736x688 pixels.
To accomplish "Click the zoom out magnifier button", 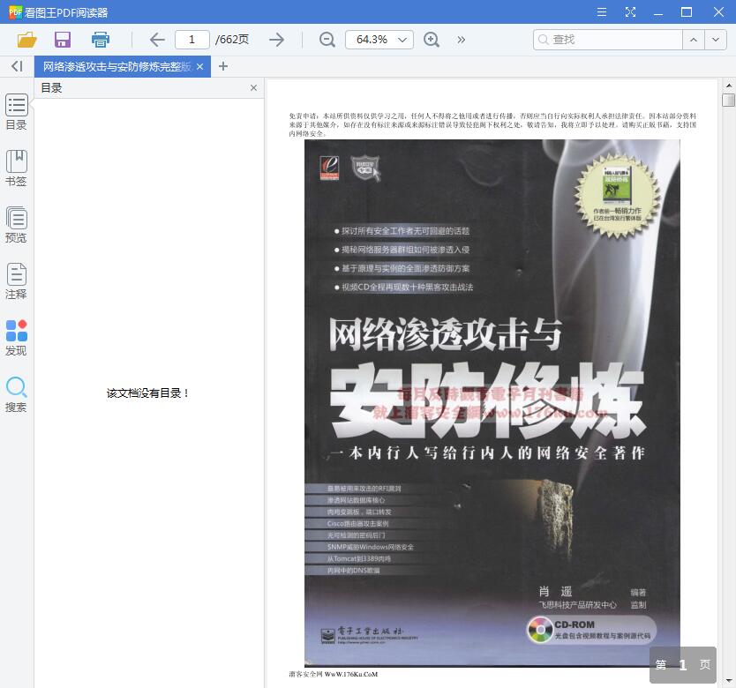I will (327, 40).
